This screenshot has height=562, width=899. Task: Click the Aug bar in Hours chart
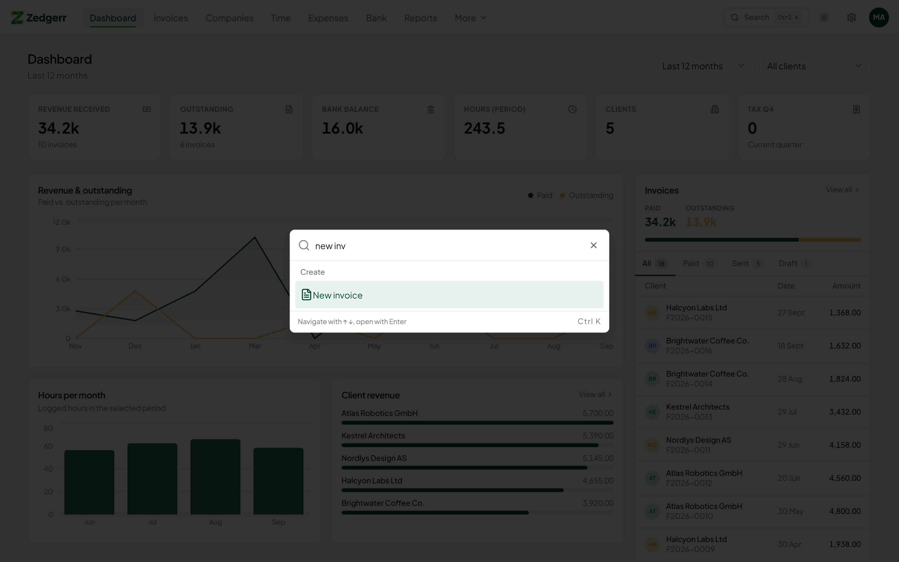pyautogui.click(x=215, y=477)
